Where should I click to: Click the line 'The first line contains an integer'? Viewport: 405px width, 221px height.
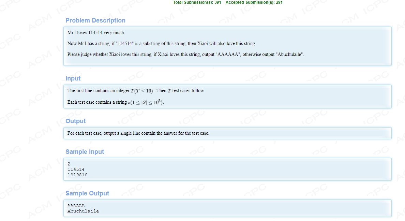click(136, 91)
